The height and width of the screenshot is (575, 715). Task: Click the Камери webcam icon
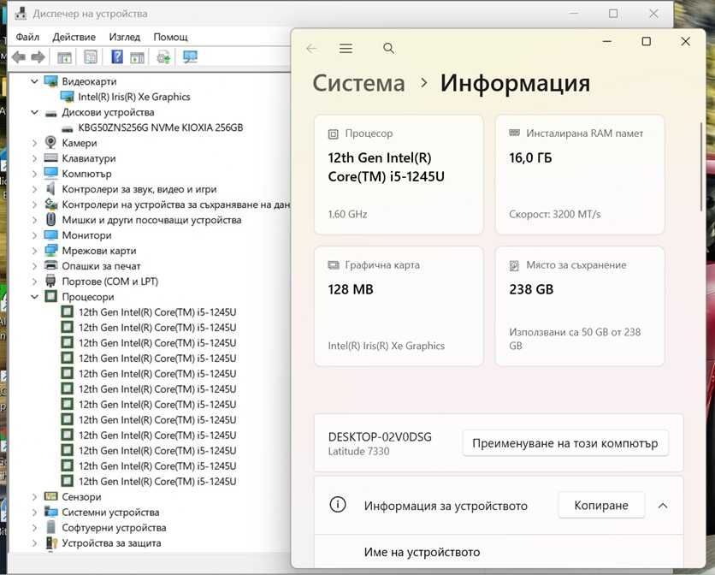click(x=50, y=142)
